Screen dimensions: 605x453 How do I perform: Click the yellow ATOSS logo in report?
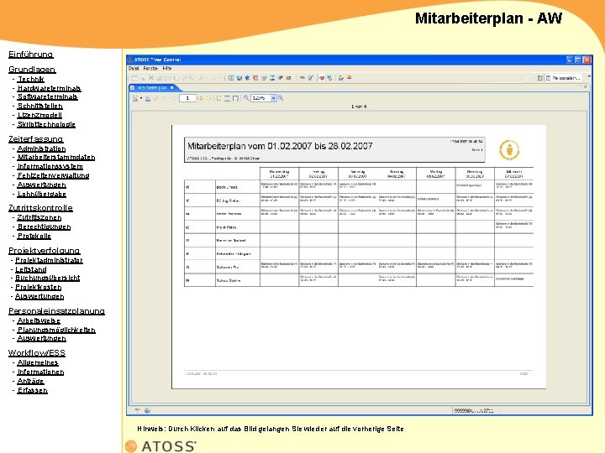(x=509, y=150)
